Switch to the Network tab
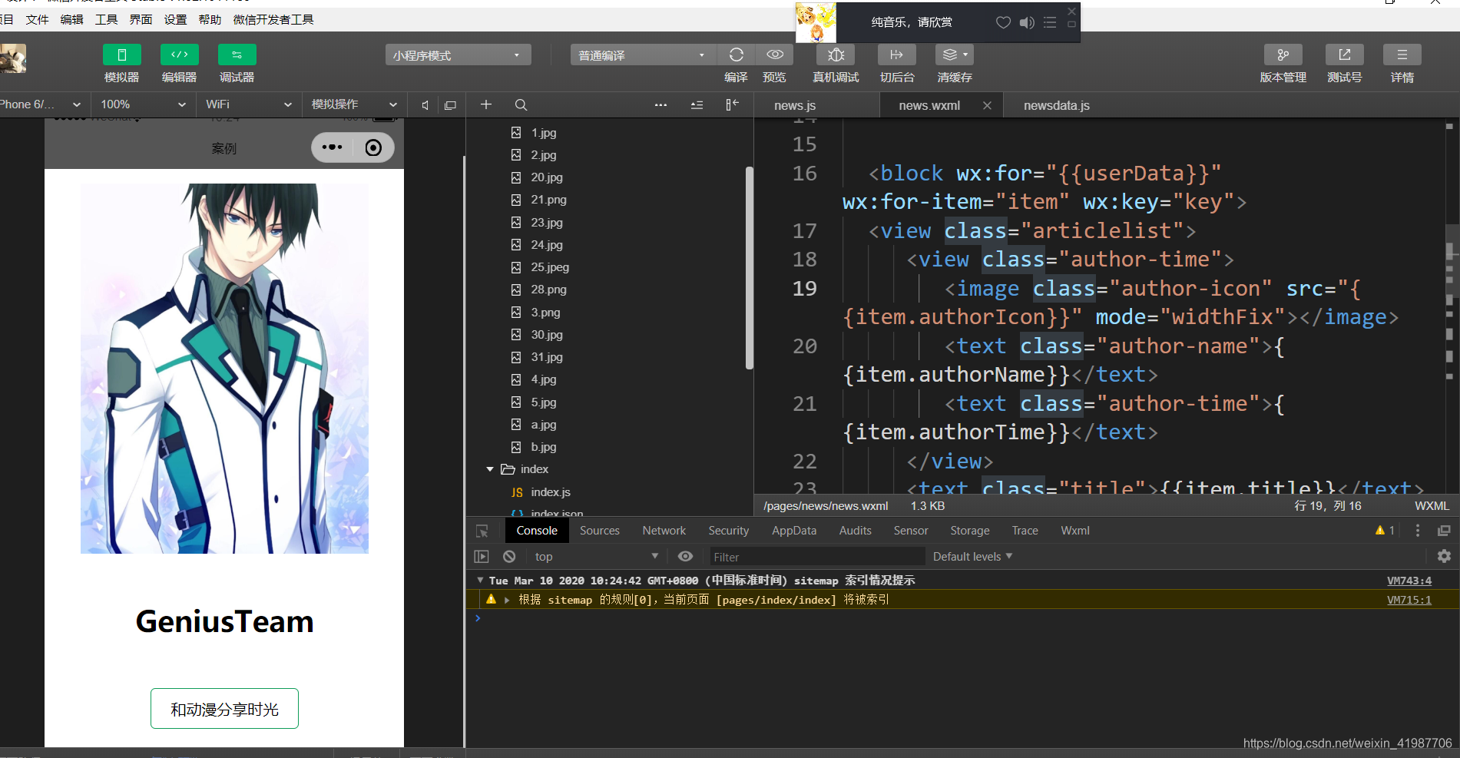 tap(664, 531)
